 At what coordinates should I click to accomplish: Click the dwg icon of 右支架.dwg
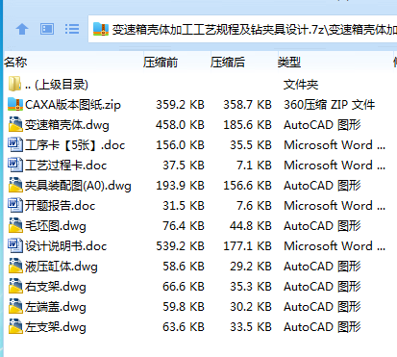pyautogui.click(x=15, y=286)
